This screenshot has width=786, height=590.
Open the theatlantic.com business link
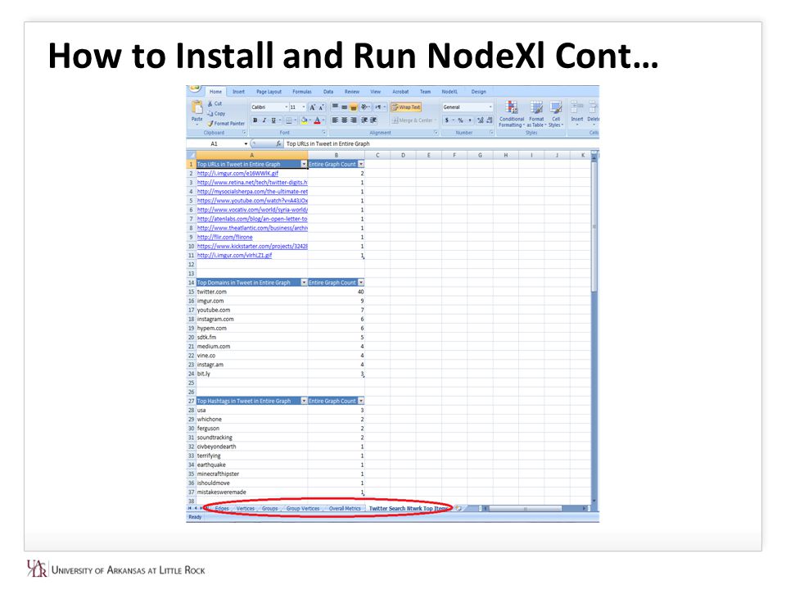tap(252, 228)
